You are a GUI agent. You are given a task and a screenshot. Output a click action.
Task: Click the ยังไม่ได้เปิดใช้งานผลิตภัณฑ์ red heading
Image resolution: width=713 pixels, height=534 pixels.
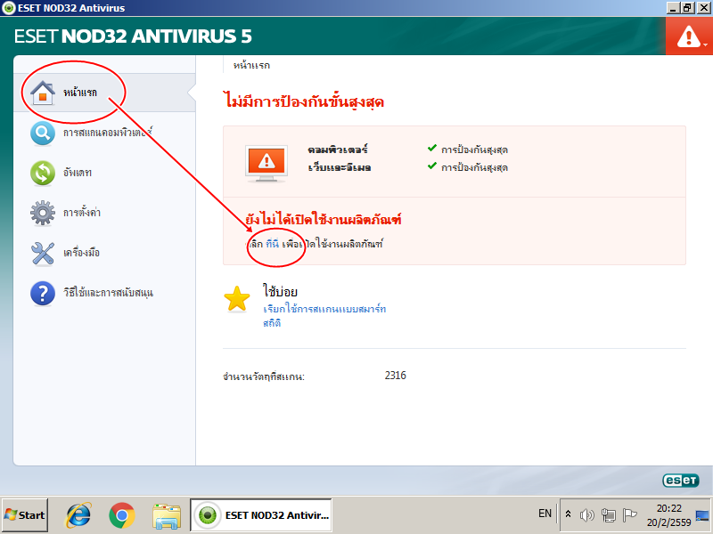(324, 220)
